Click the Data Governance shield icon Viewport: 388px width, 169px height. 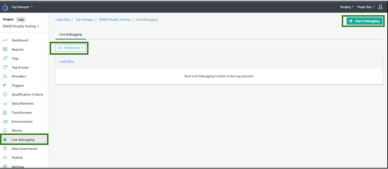tap(5, 149)
